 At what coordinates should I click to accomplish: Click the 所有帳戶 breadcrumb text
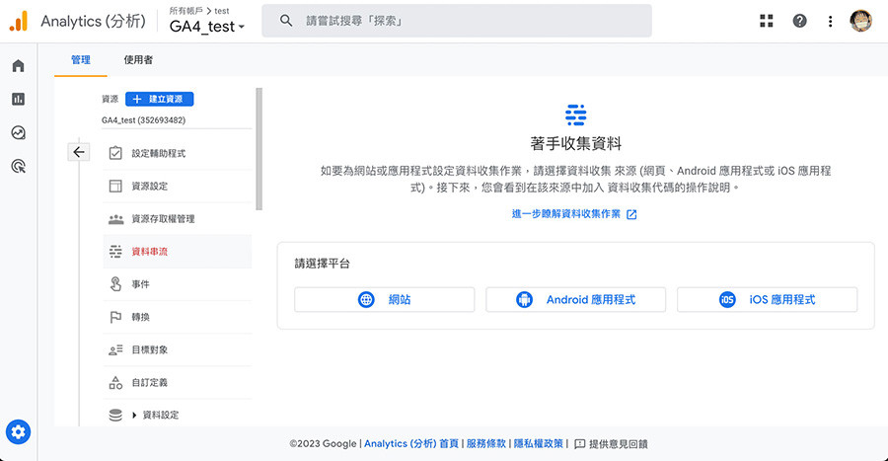(x=185, y=11)
